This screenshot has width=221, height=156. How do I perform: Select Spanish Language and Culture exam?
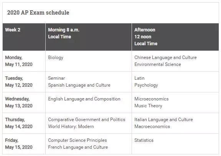coord(79,85)
